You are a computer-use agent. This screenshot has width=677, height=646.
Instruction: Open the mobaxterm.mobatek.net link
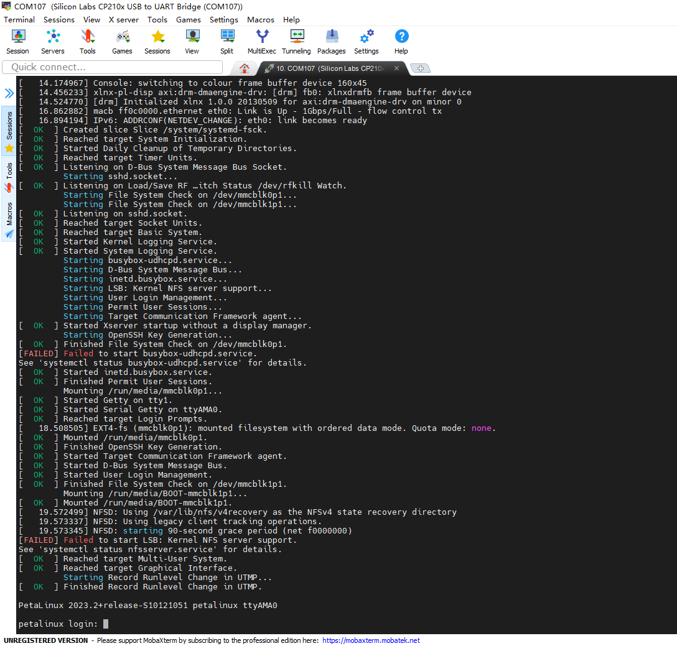coord(371,640)
